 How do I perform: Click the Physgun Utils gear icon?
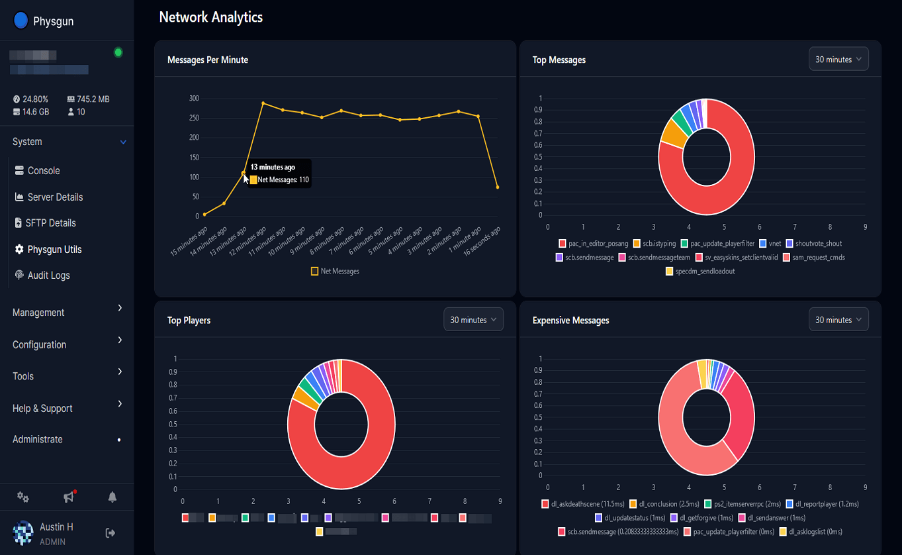point(19,250)
